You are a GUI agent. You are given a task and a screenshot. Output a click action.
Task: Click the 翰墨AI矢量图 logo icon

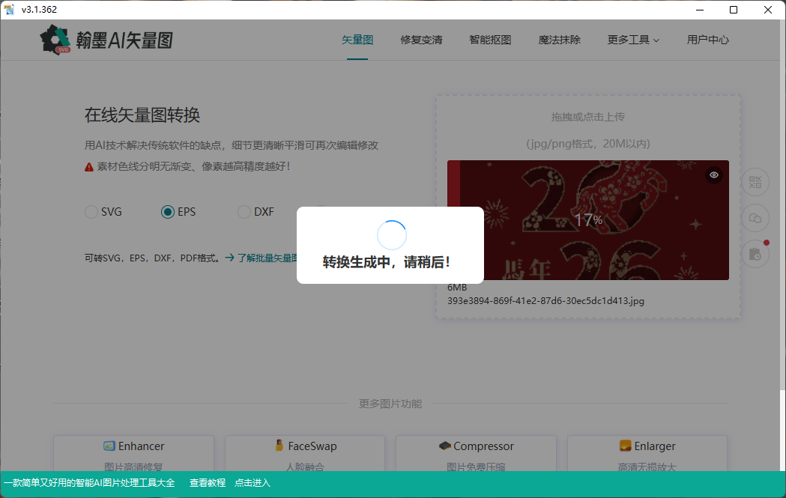point(56,40)
